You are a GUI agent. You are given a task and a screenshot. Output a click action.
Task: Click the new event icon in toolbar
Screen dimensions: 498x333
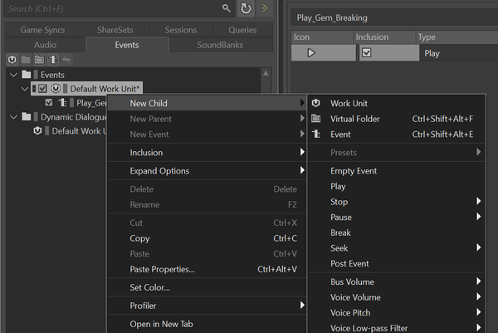(52, 60)
